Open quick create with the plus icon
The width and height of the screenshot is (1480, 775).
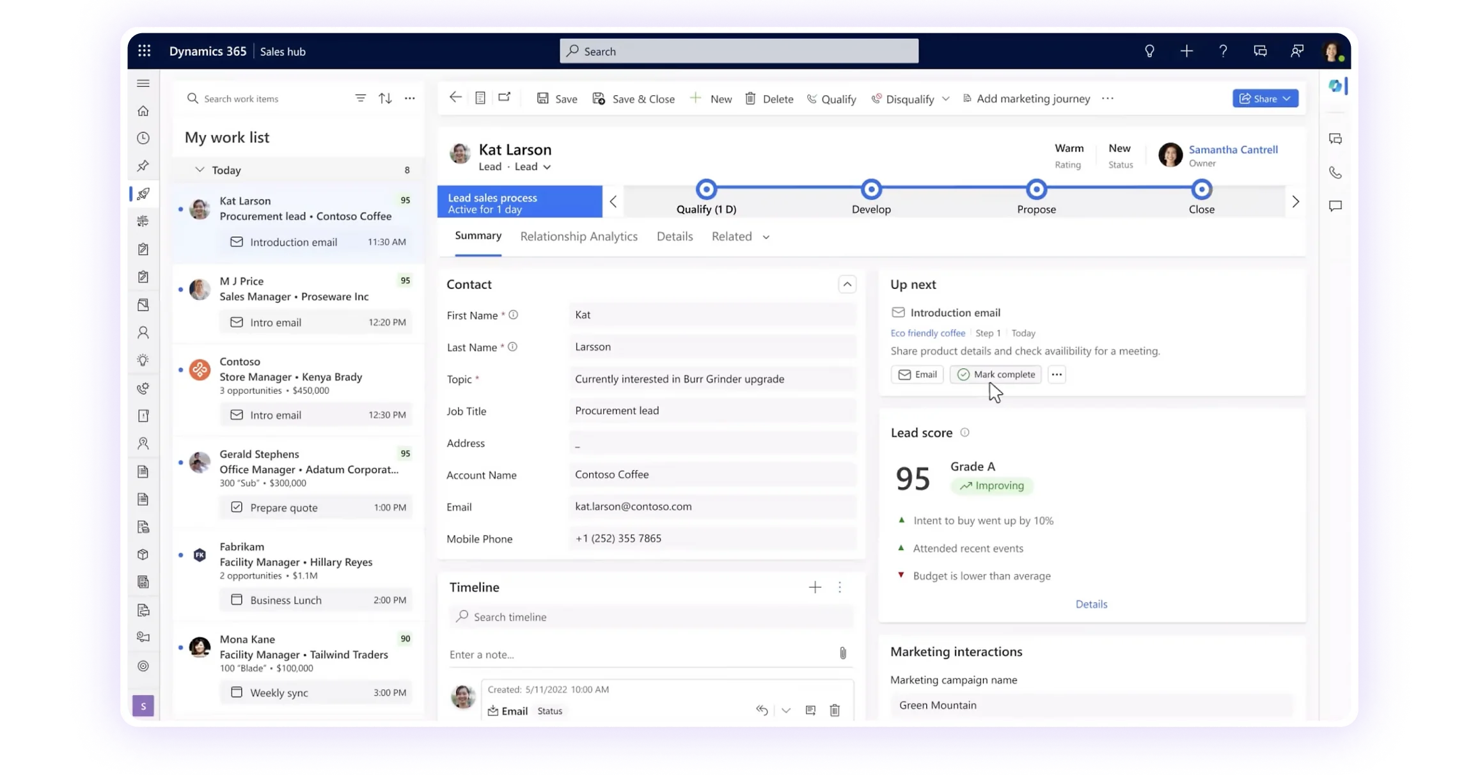point(1186,51)
